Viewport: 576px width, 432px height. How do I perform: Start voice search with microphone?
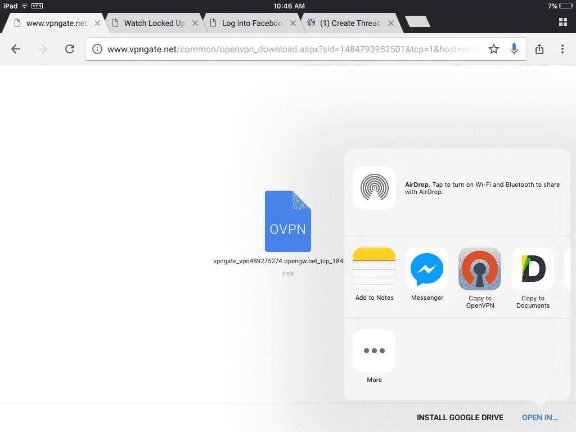click(514, 49)
